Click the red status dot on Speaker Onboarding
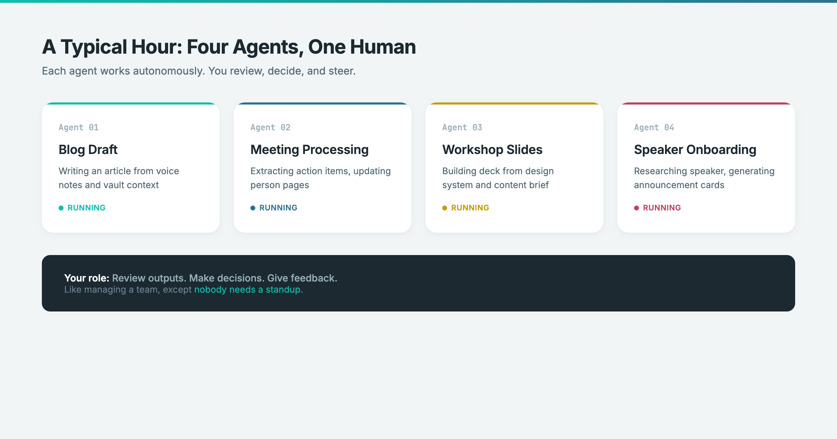This screenshot has height=439, width=837. [x=636, y=208]
